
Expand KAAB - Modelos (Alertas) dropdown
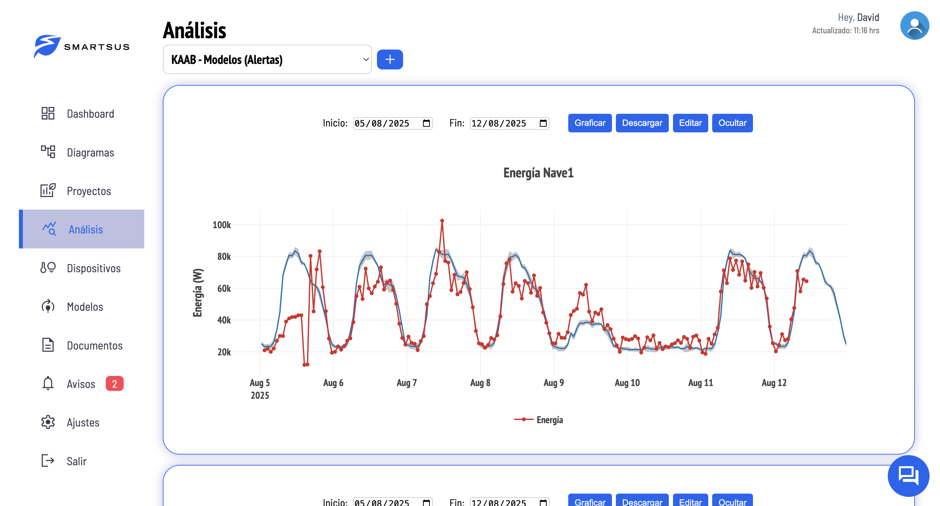click(x=267, y=59)
